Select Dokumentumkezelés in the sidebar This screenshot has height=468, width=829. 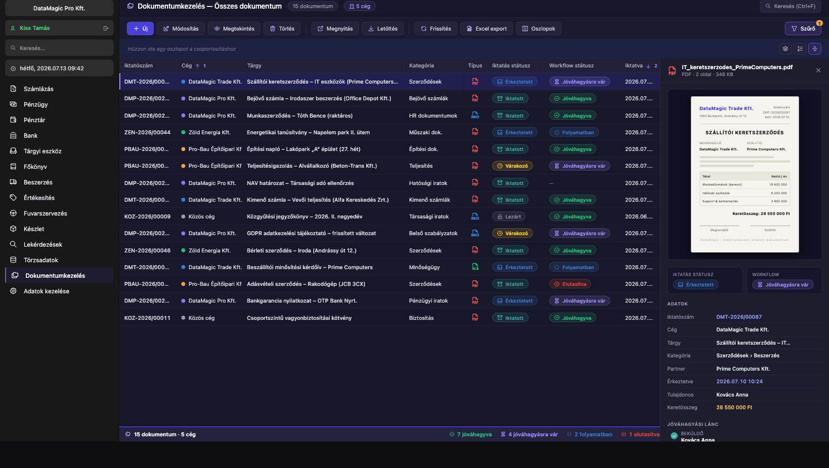coord(59,275)
